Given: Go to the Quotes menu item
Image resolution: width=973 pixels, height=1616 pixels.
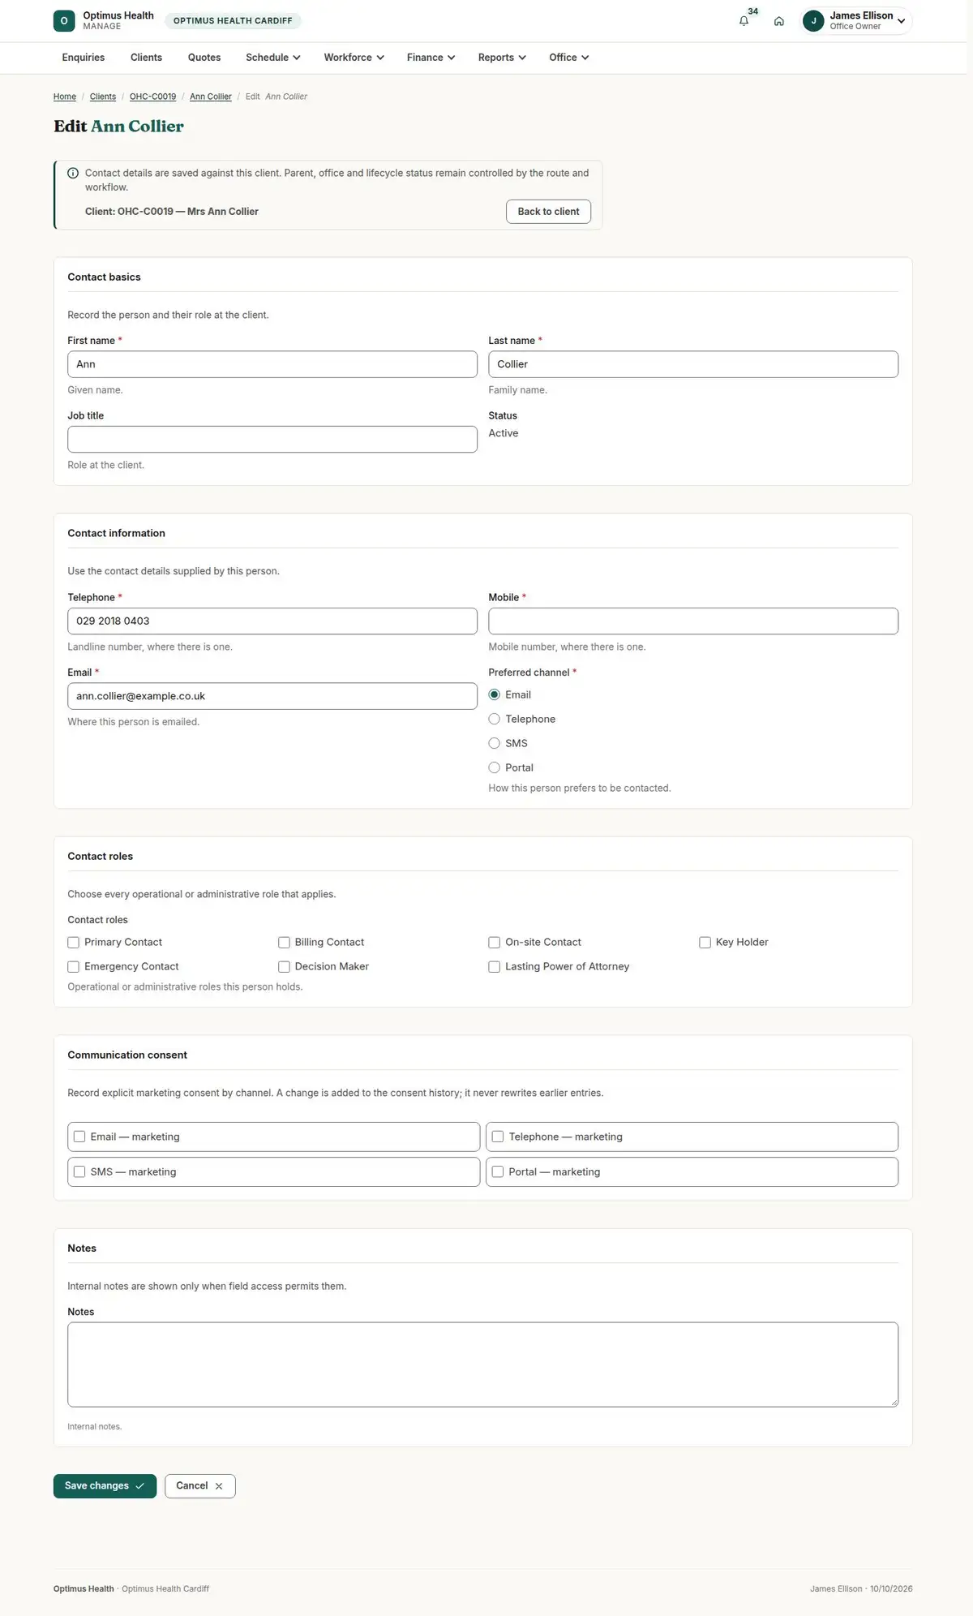Looking at the screenshot, I should coord(204,58).
